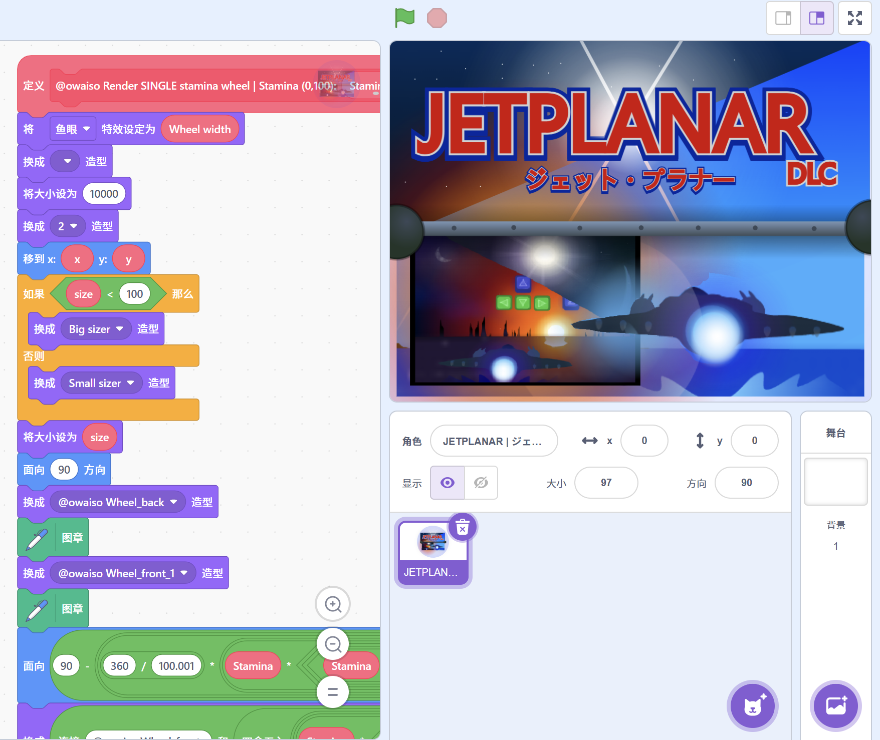The image size is (880, 740).
Task: Open the 鱼眼 effect dropdown
Action: click(x=73, y=129)
